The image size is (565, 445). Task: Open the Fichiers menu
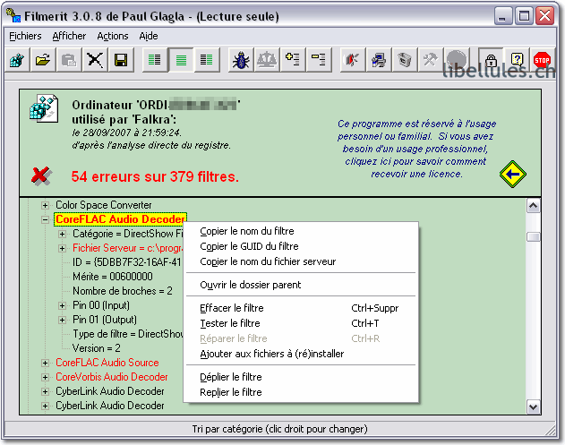[25, 36]
